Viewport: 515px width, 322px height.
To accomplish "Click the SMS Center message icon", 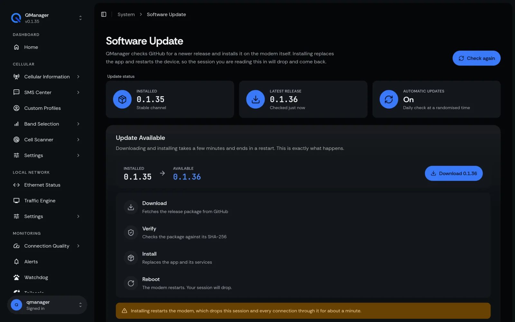I will click(16, 92).
